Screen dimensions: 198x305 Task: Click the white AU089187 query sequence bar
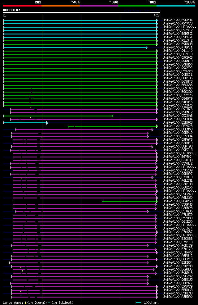pos(82,13)
